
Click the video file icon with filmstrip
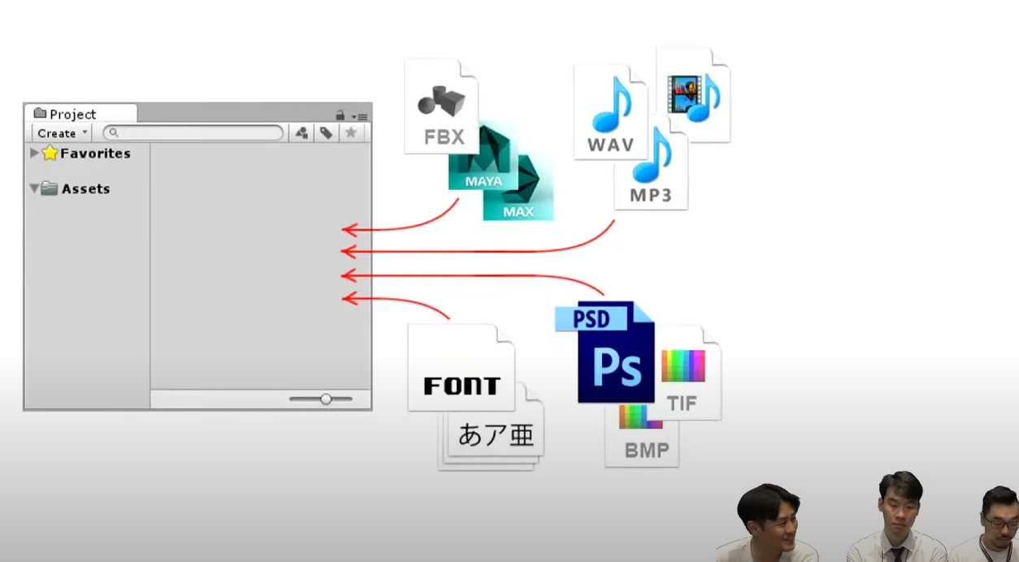[694, 93]
